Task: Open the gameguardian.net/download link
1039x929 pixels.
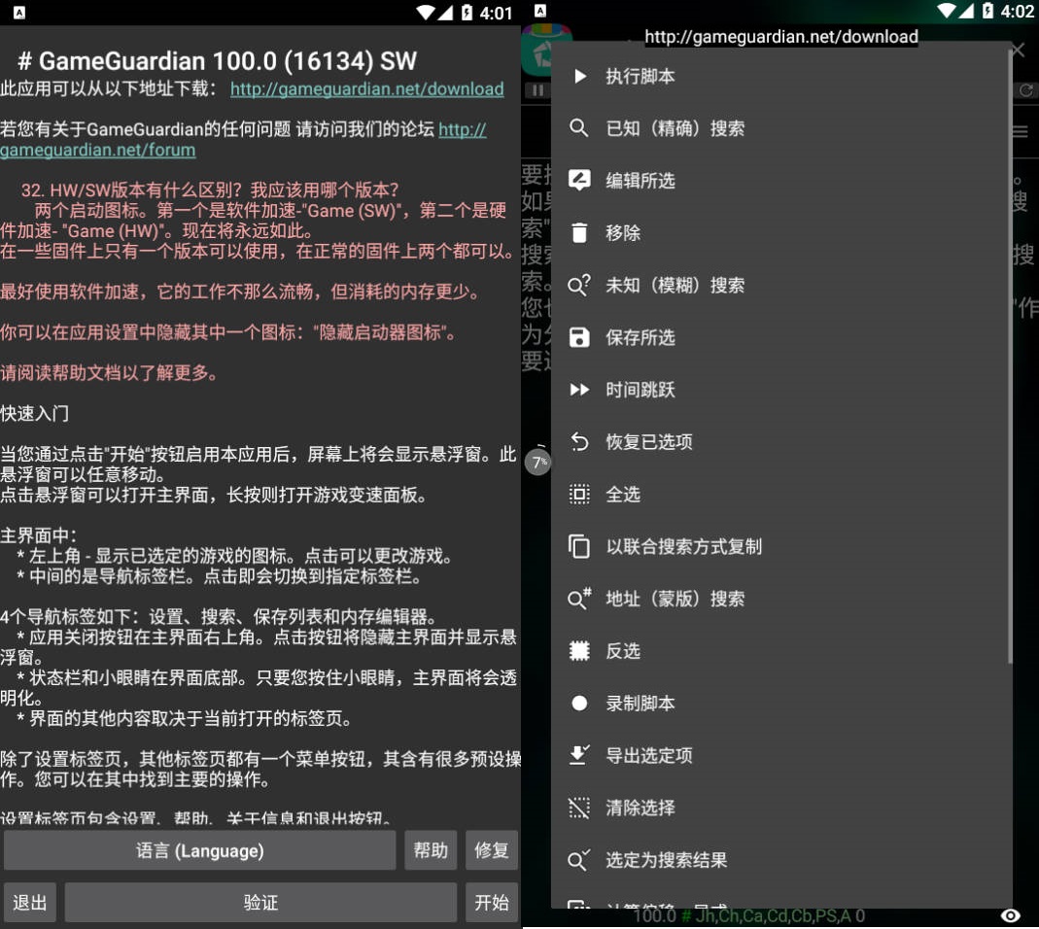Action: [367, 88]
